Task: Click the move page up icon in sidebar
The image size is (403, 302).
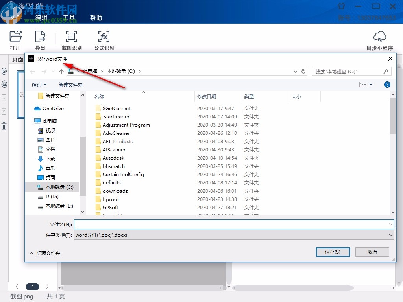Action: (4, 98)
